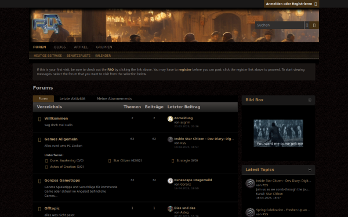348x217 pixels.
Task: Open the FOREN navigation tab
Action: click(39, 47)
